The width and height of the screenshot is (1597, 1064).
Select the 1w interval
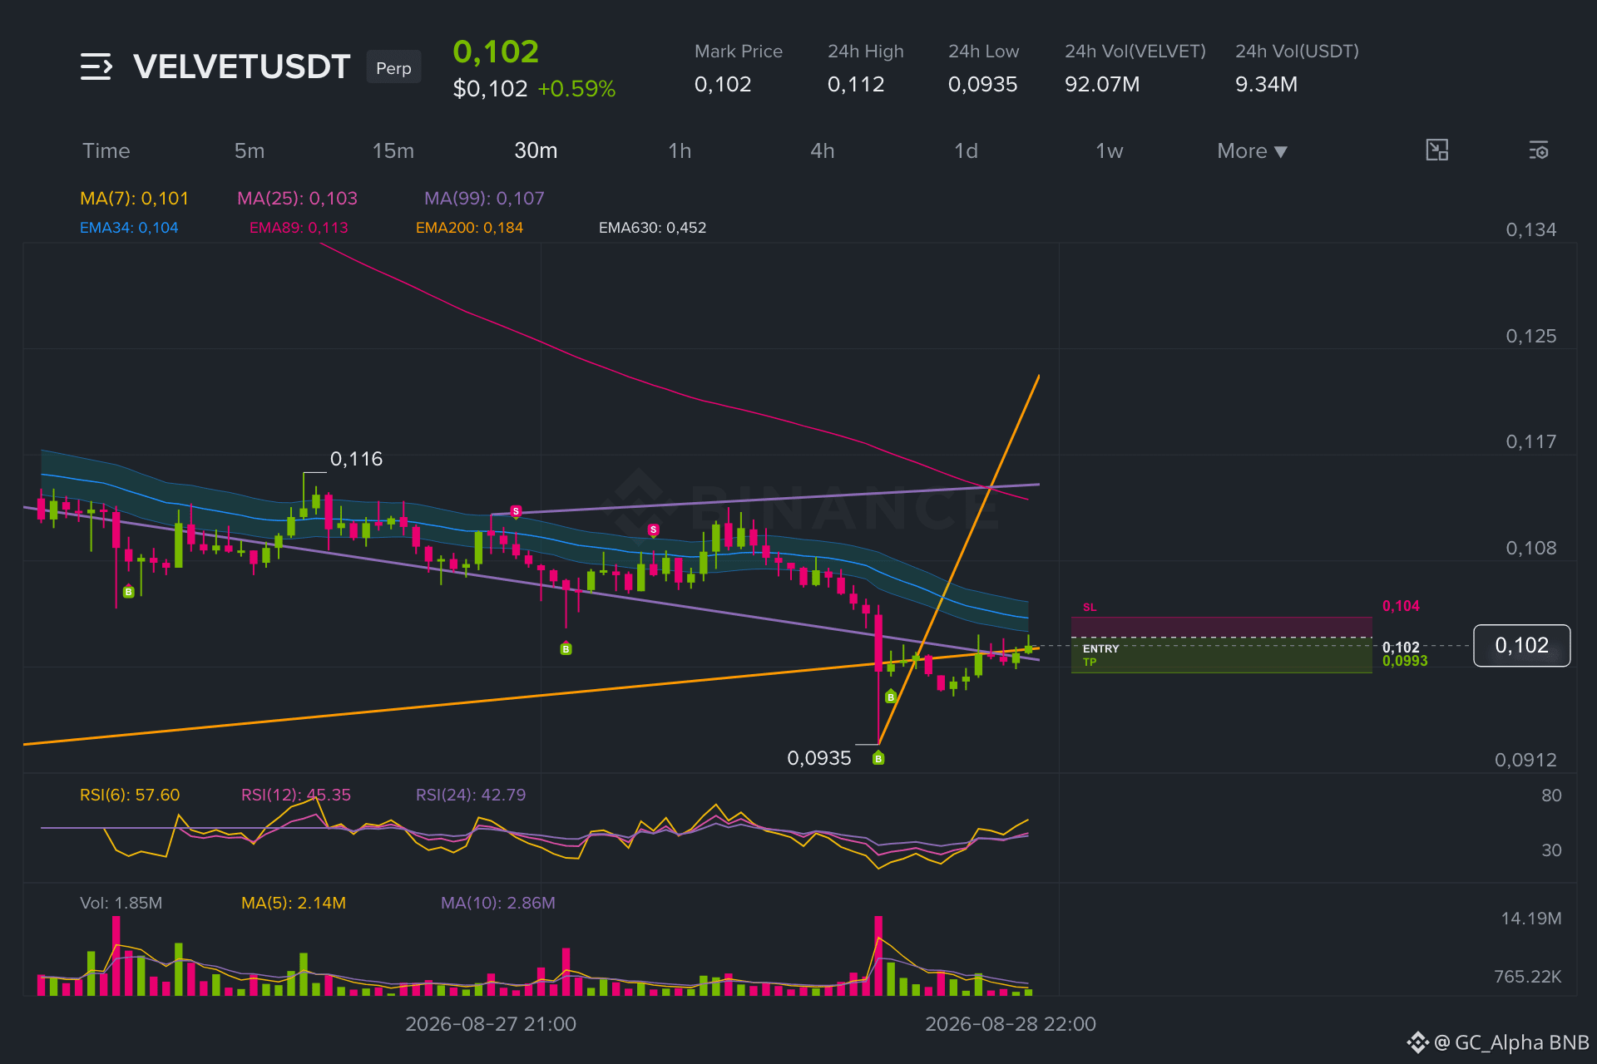(1110, 150)
